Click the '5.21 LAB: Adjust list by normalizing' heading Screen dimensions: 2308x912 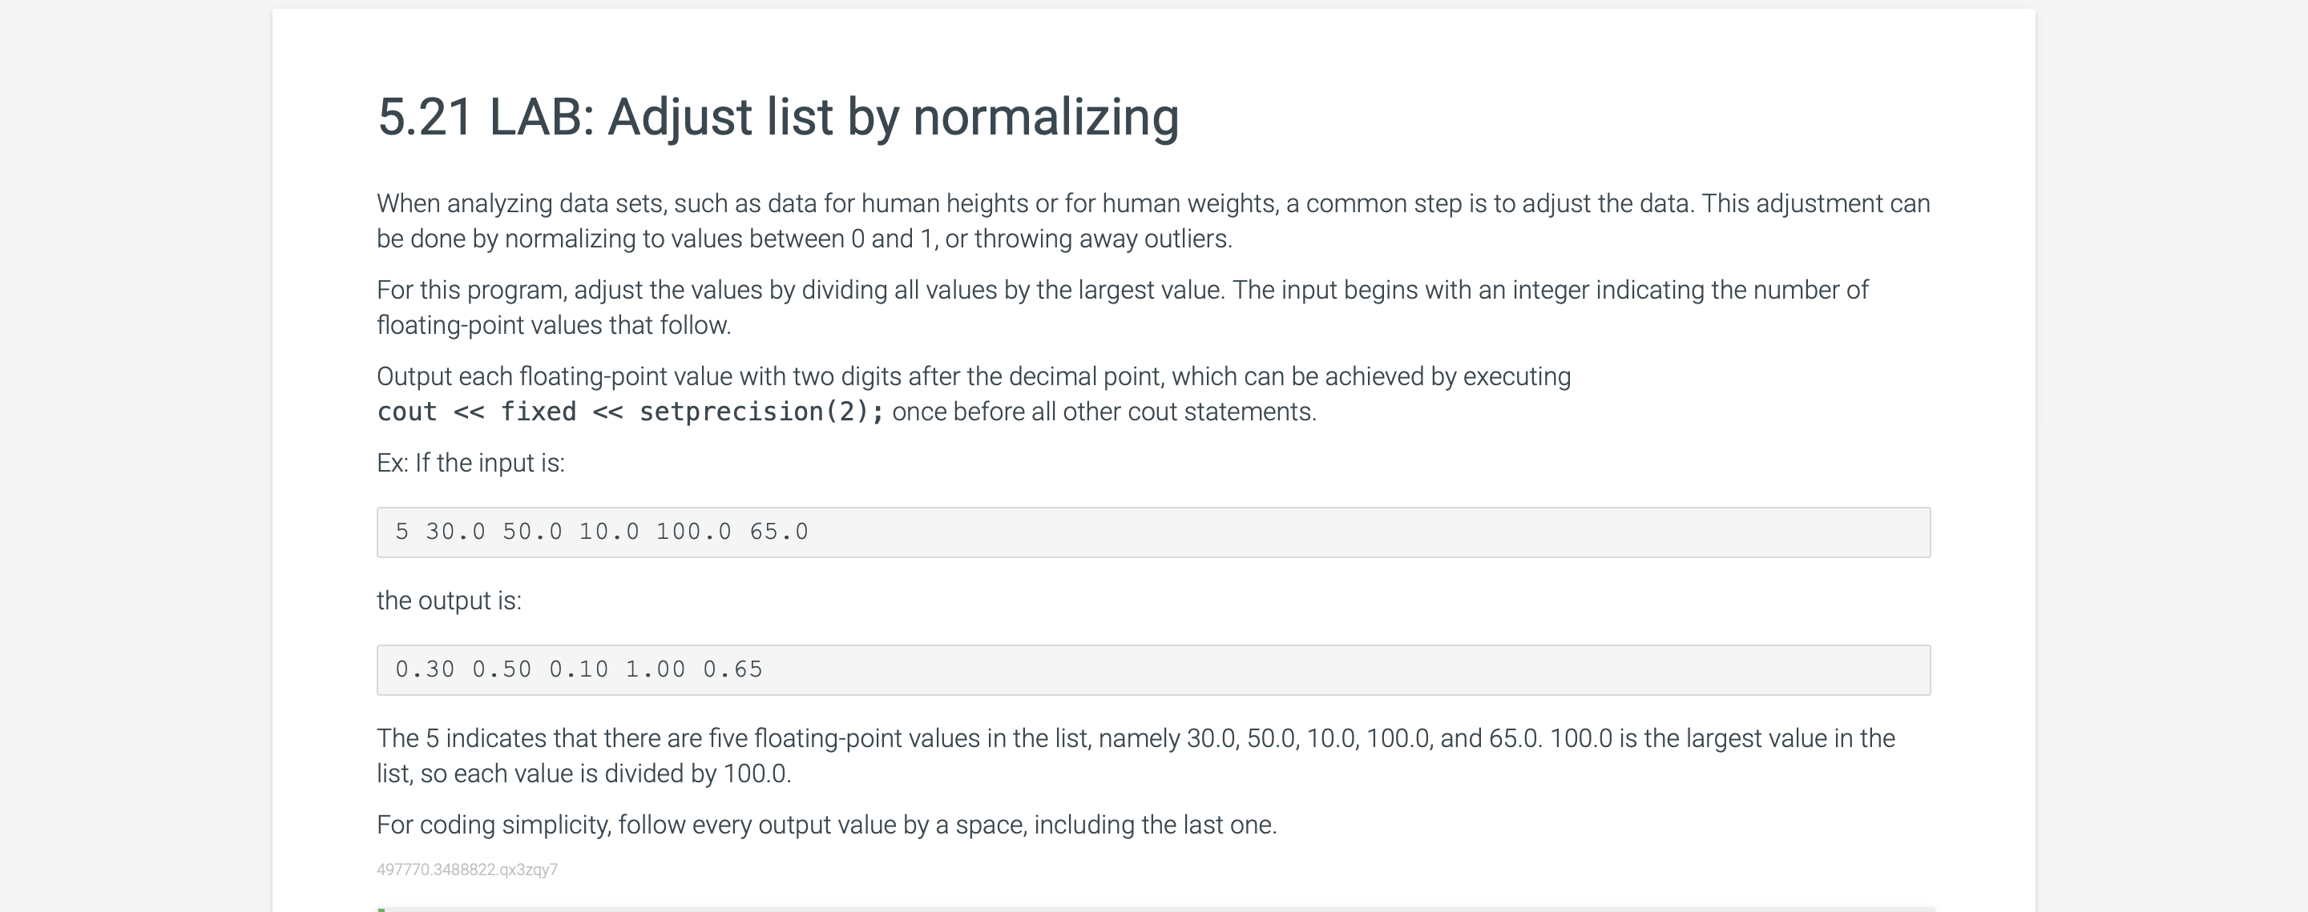pyautogui.click(x=777, y=117)
